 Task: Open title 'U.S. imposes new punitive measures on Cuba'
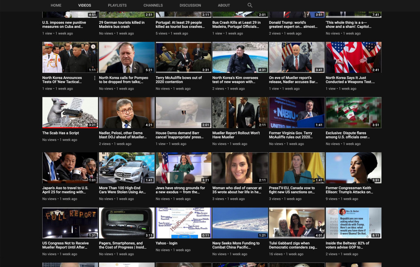[64, 25]
